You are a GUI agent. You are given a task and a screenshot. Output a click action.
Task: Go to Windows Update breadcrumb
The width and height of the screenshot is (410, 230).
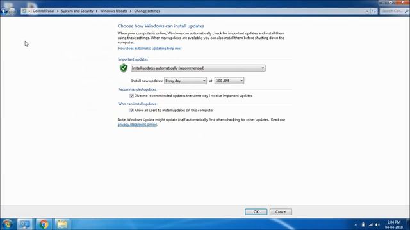tap(114, 11)
